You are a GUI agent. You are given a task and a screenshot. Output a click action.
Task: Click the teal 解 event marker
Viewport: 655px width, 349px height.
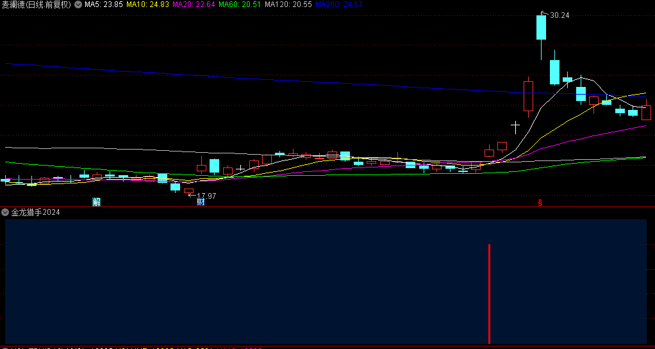[x=97, y=203]
